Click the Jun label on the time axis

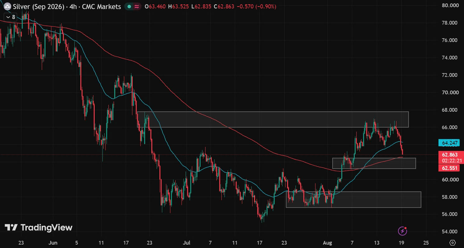coord(54,243)
